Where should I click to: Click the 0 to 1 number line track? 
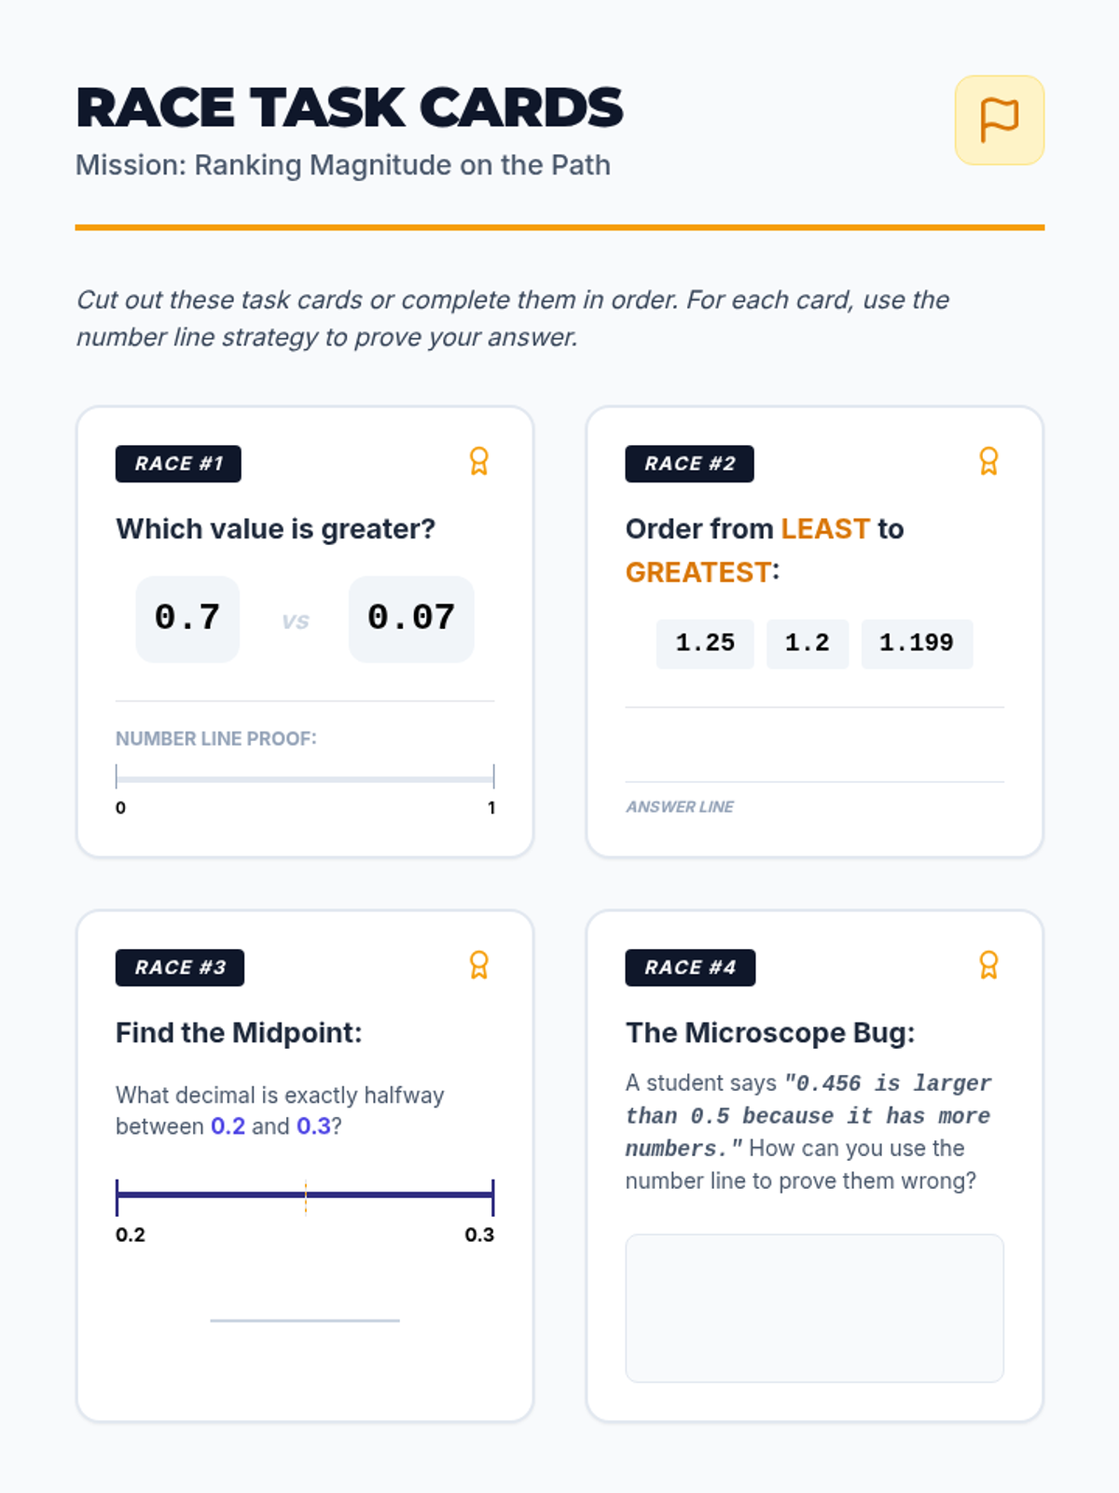click(x=305, y=778)
